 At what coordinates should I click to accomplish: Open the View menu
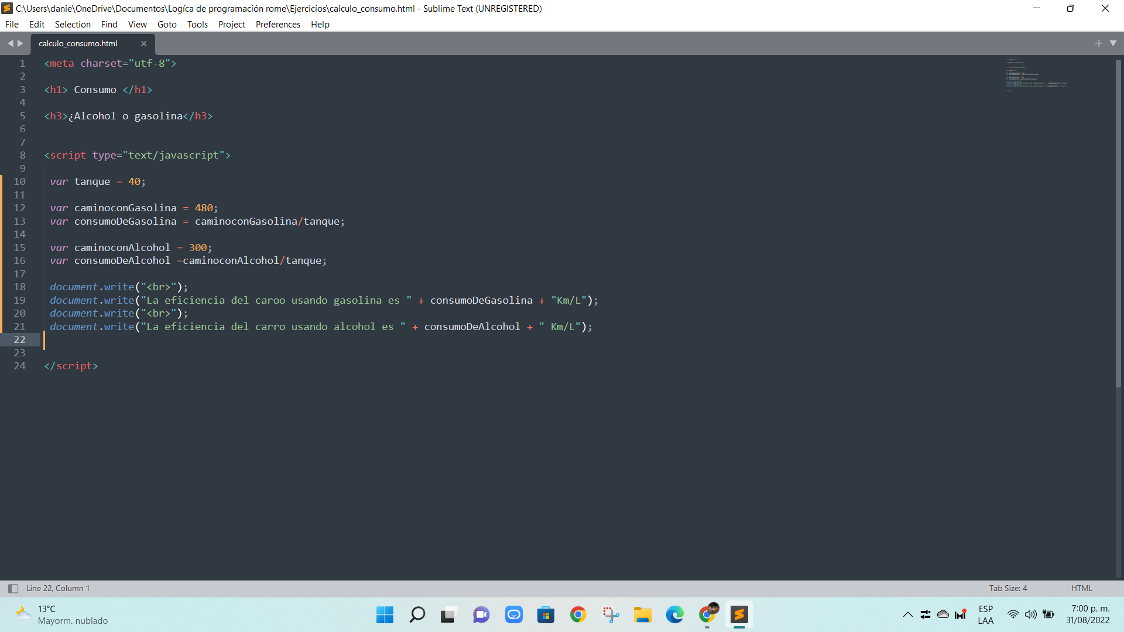click(x=138, y=25)
